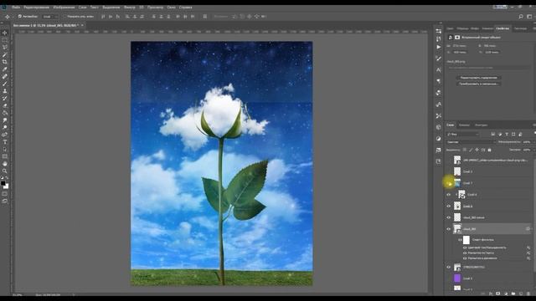Click the pixel layer filter icon
536x301 pixels.
(x=493, y=134)
